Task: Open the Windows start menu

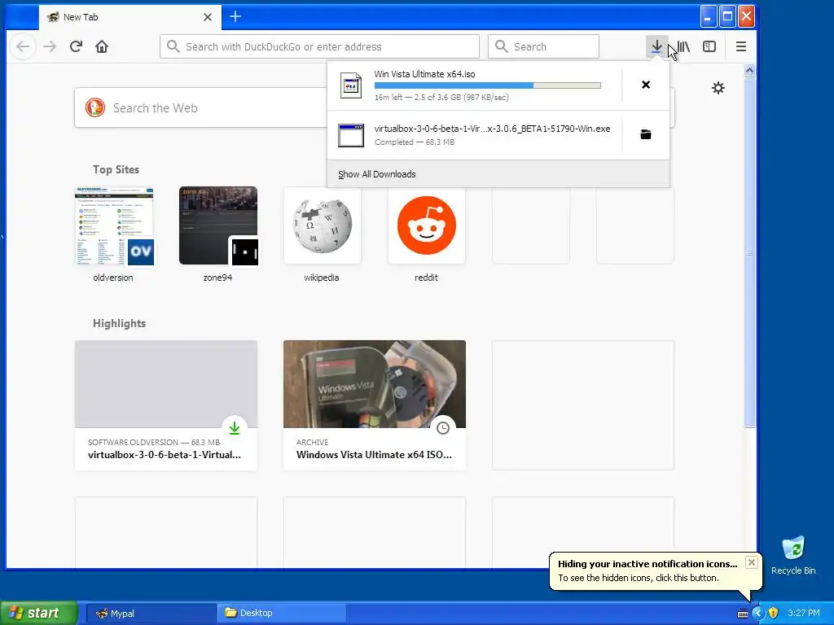Action: point(39,613)
